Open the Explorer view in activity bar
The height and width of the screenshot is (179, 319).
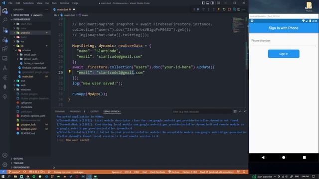[5, 10]
